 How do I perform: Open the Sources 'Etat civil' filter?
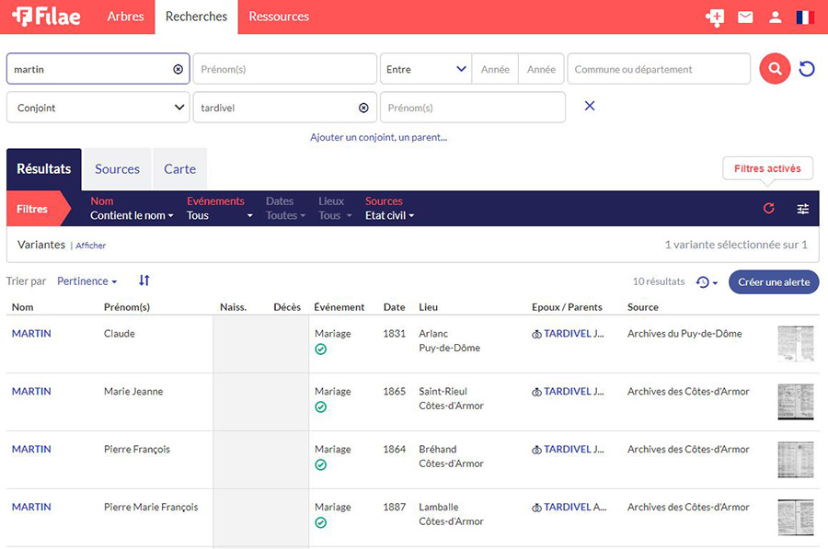pyautogui.click(x=389, y=216)
